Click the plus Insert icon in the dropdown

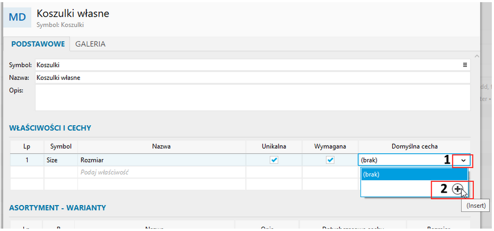[x=457, y=188]
